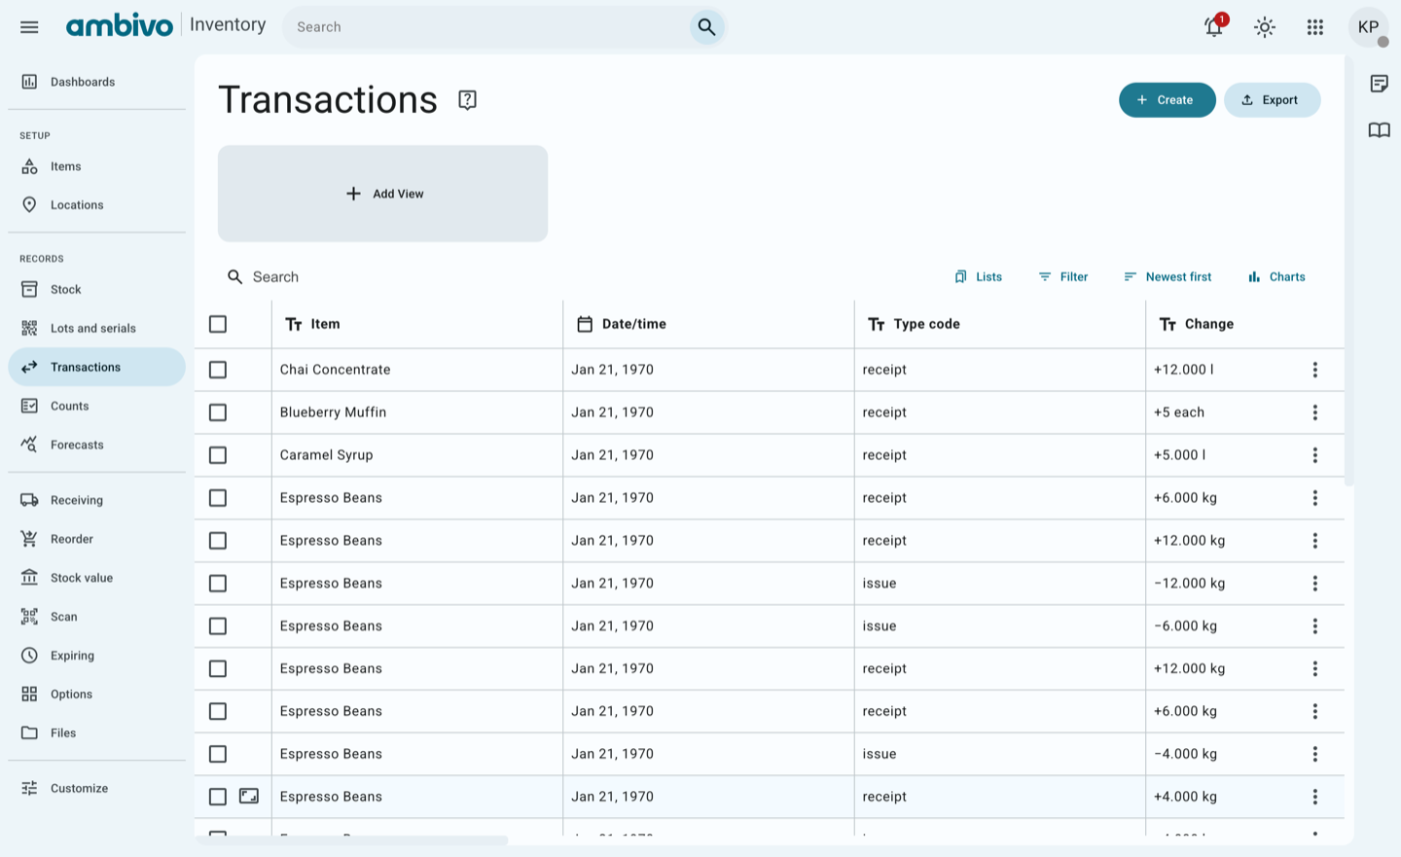1401x857 pixels.
Task: Open the KP user avatar menu
Action: tap(1368, 27)
